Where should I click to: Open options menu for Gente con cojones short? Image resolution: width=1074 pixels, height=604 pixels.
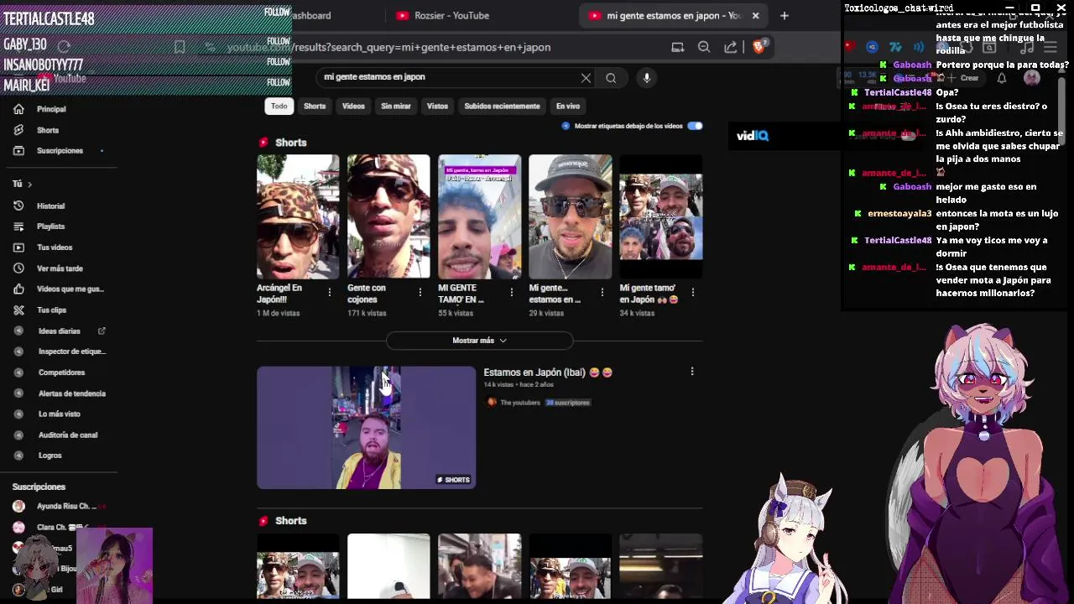420,292
